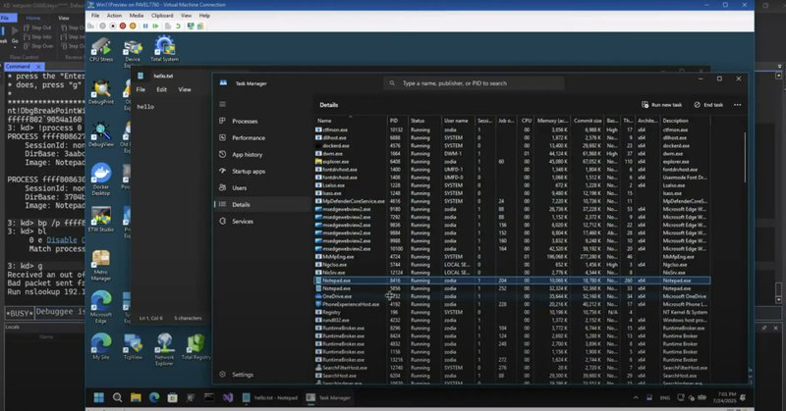Select the MsMpEng.exe process row

click(x=512, y=257)
